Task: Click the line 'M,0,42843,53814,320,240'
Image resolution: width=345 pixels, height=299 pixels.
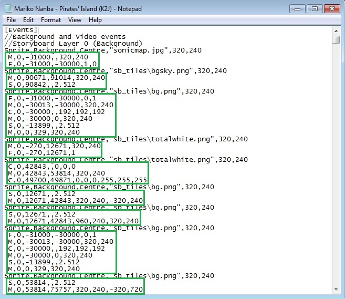Action: click(57, 173)
